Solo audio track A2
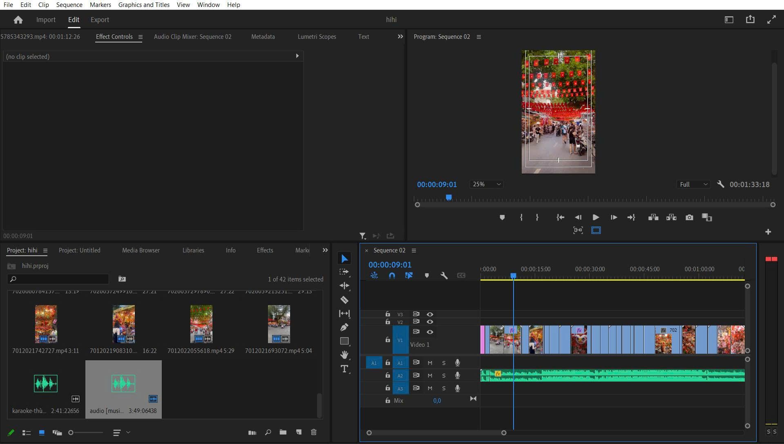Viewport: 784px width, 444px height. [x=444, y=375]
